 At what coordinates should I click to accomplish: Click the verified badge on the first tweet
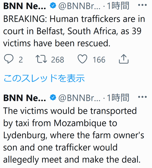click(x=53, y=5)
